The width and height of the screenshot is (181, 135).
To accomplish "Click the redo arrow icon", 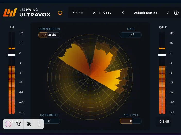I will tap(81, 13).
